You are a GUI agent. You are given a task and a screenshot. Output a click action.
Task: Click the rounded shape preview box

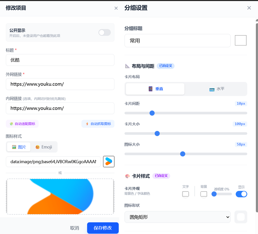pos(241,217)
